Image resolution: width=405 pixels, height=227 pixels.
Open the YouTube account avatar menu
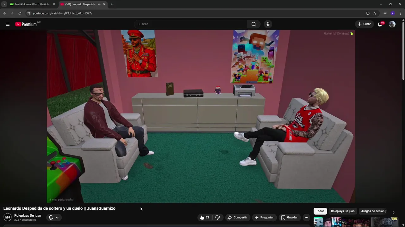point(392,24)
